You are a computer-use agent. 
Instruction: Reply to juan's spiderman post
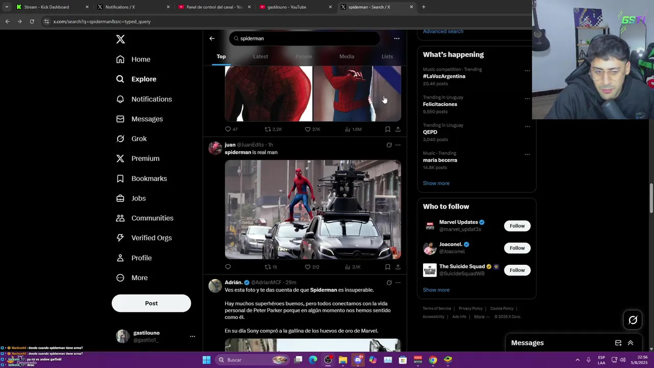(x=228, y=267)
